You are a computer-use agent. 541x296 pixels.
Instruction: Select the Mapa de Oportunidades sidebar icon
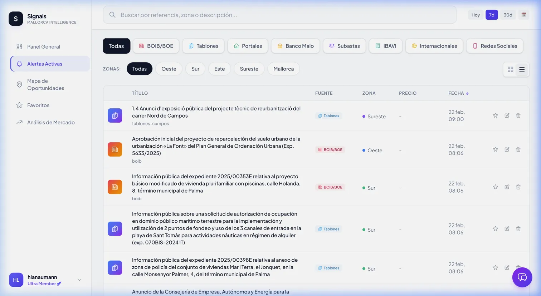pyautogui.click(x=19, y=84)
